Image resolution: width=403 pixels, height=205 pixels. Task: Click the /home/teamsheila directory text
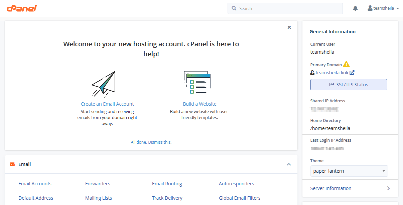coord(330,128)
